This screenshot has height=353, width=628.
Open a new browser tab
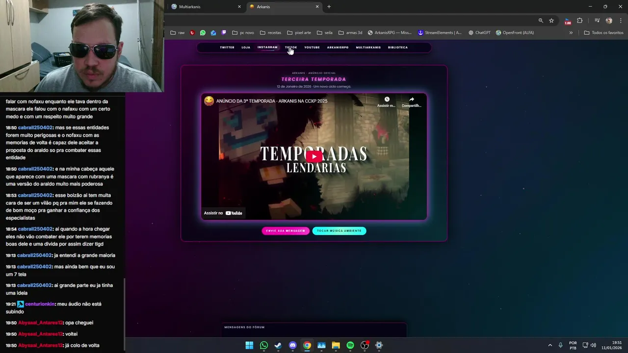coord(329,7)
